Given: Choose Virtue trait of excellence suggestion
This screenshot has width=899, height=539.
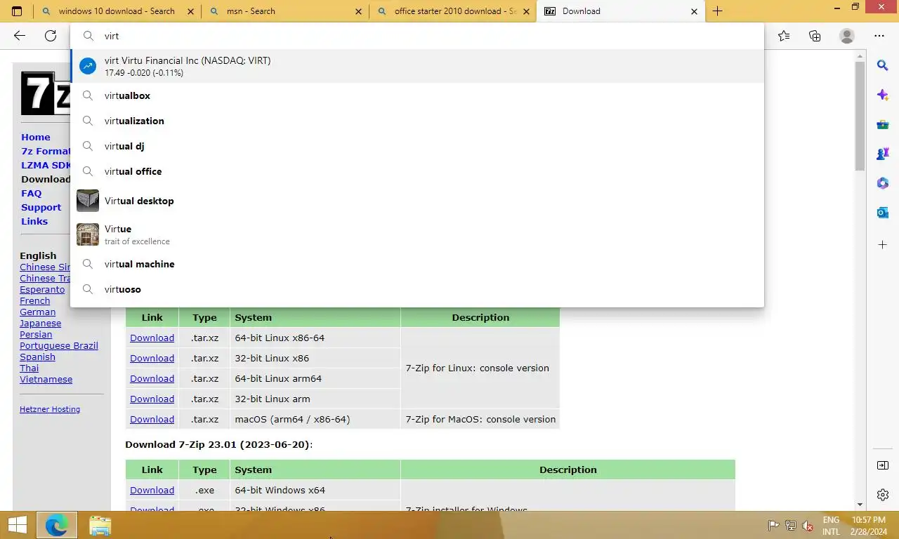Looking at the screenshot, I should pyautogui.click(x=417, y=234).
